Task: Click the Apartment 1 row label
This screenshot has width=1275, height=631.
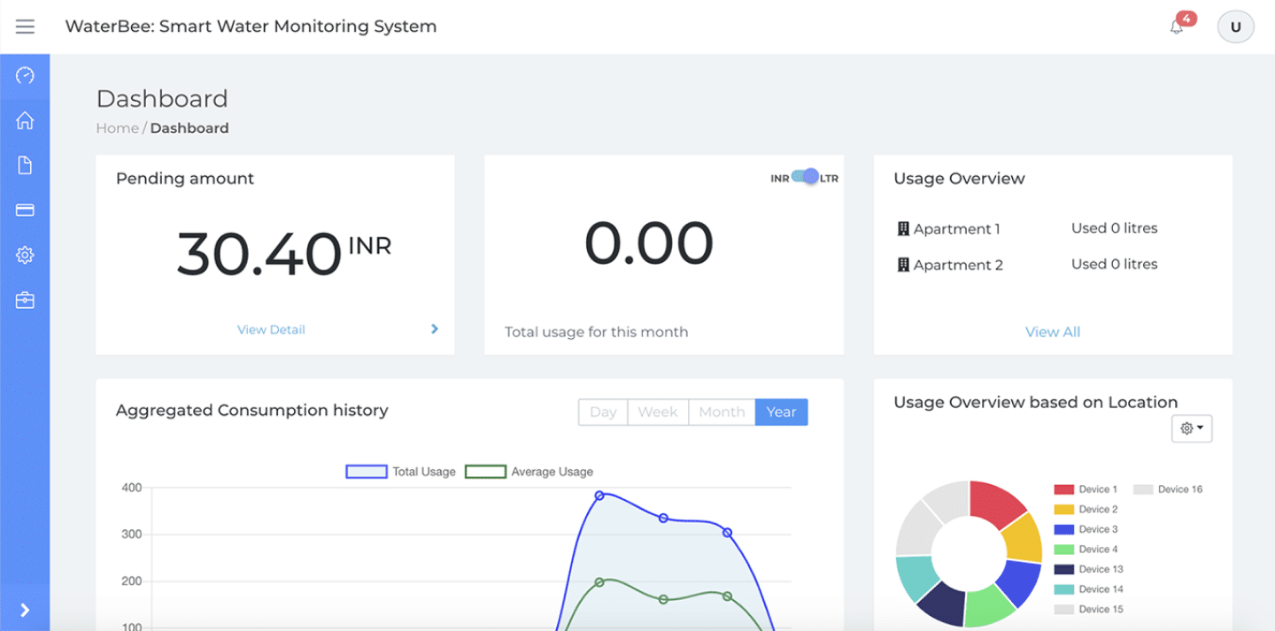Action: 957,229
